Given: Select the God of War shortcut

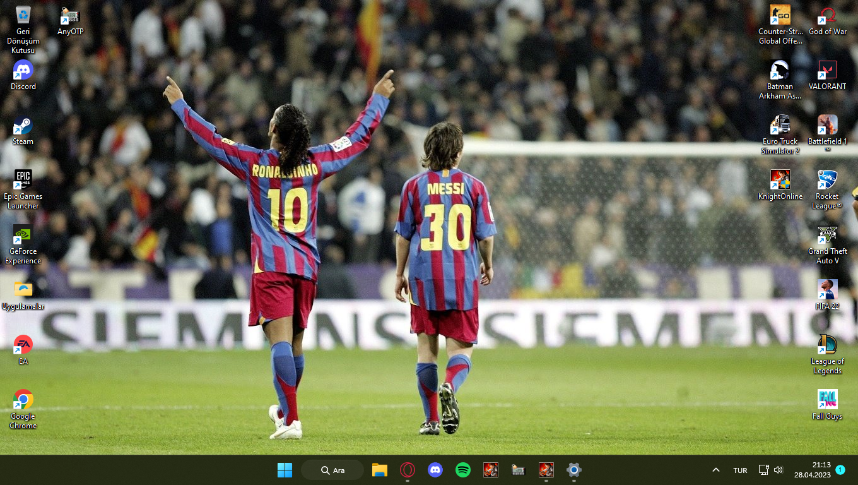Looking at the screenshot, I should [x=828, y=20].
